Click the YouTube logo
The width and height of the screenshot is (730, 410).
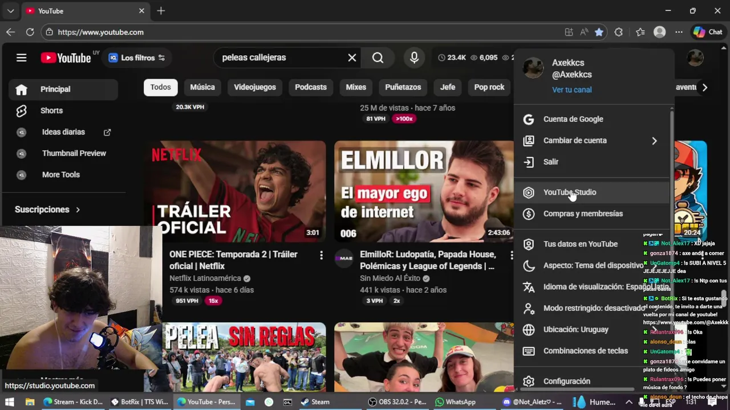point(66,58)
